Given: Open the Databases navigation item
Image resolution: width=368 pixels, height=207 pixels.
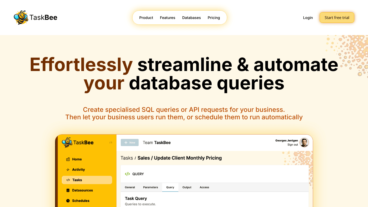Looking at the screenshot, I should tap(191, 18).
